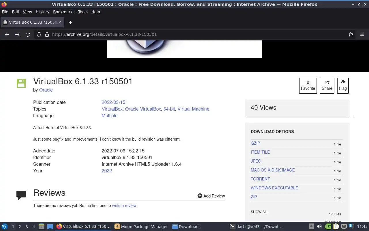
Task: Open the Tools menu
Action: pyautogui.click(x=83, y=12)
